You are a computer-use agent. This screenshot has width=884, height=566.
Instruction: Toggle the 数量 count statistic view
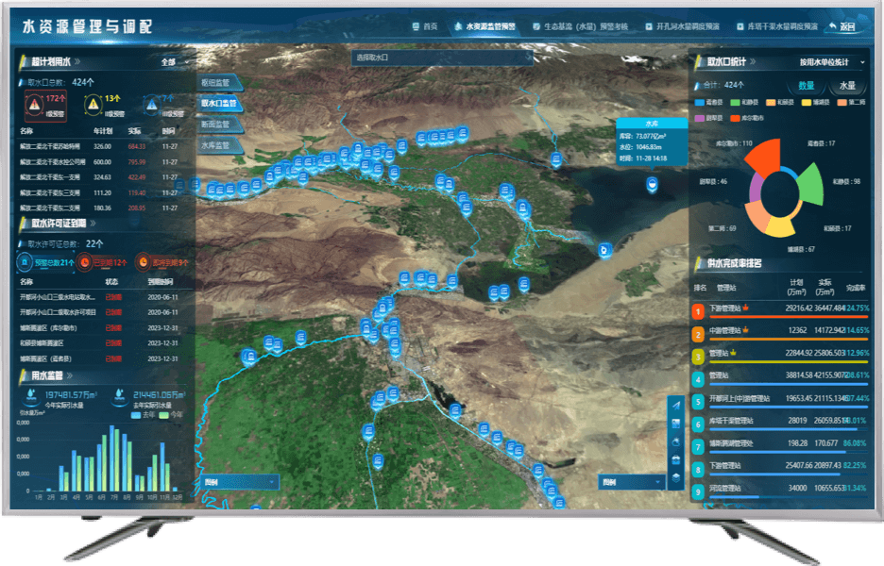[x=807, y=86]
